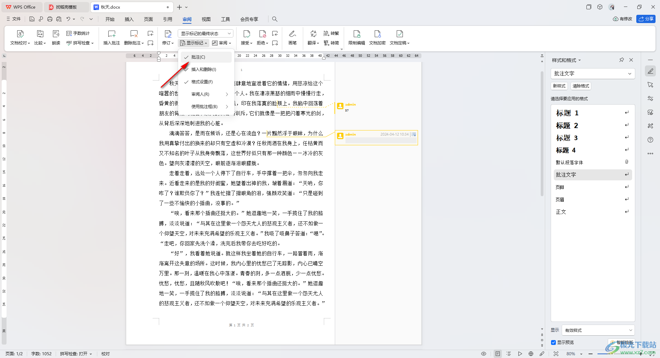Open 限制编辑 restrict editing
Screen dimensions: 660x358
(x=357, y=38)
